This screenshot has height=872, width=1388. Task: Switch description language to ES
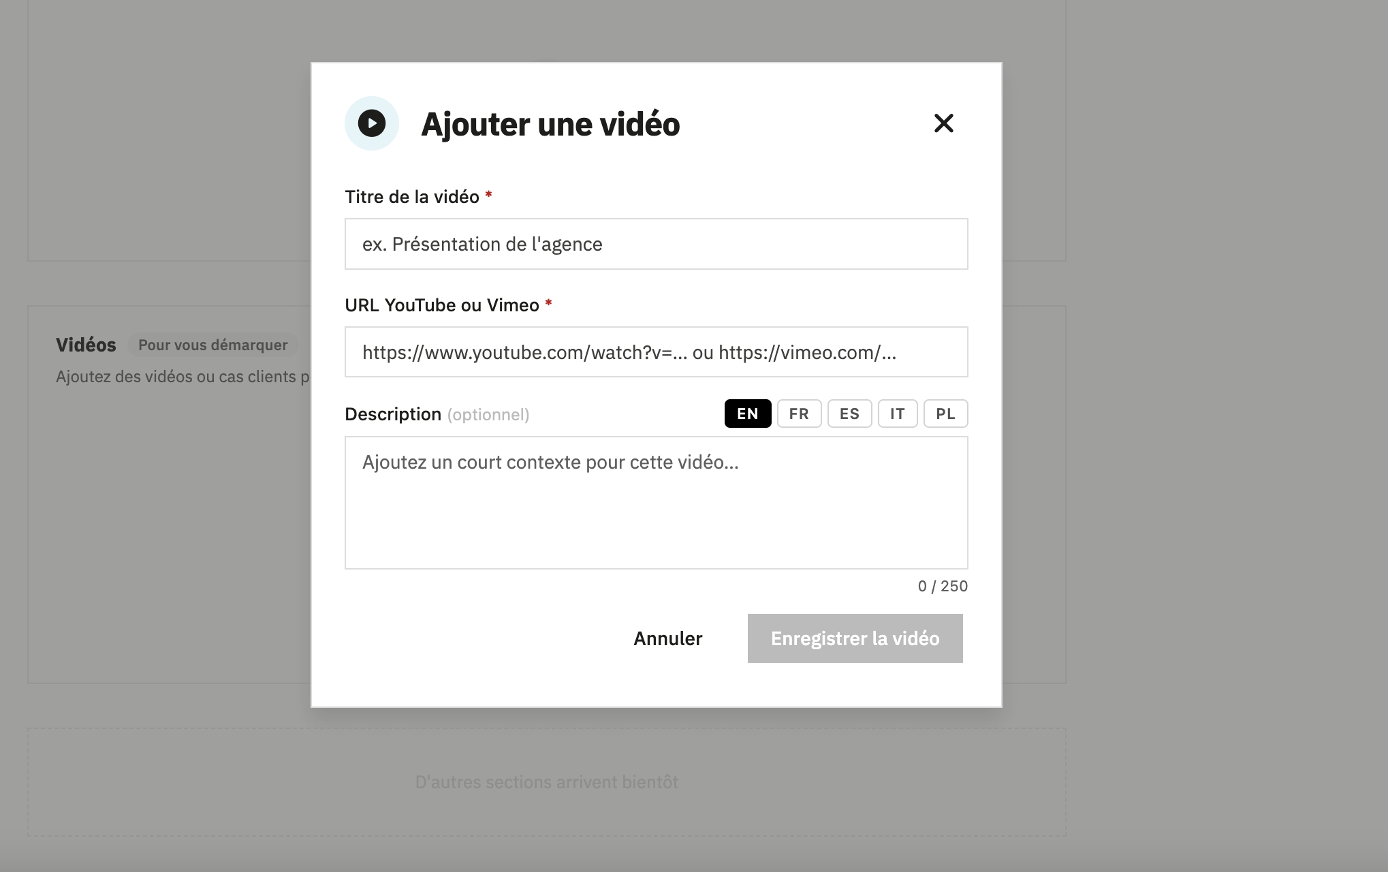(x=849, y=414)
